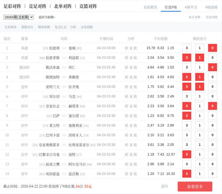Select option 3 for 伯恩利 vs 曼城
Screen dimensions: 222x194
(187, 48)
